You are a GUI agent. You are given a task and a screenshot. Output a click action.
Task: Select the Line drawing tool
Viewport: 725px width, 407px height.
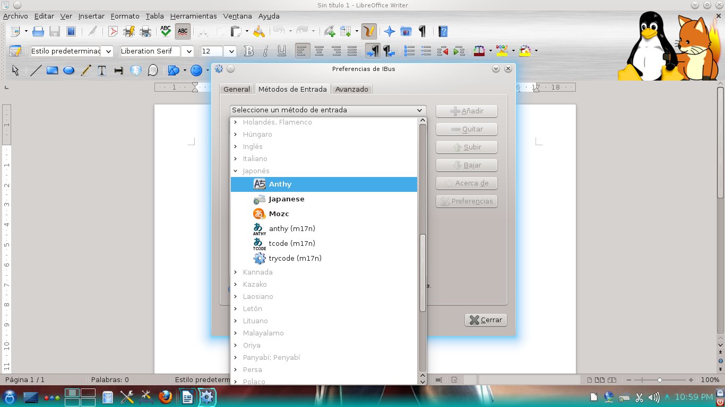(x=36, y=70)
